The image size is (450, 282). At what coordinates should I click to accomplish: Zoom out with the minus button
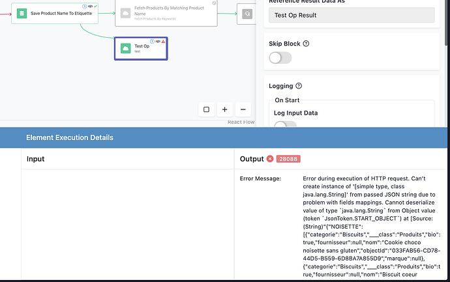(243, 109)
